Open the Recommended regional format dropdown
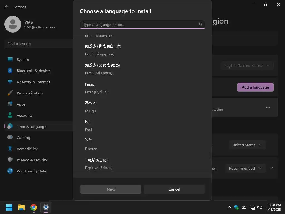 [245, 168]
